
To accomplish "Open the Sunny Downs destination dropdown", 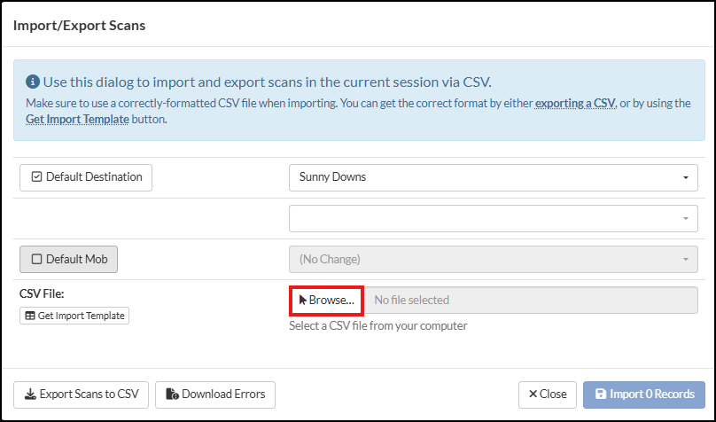I will pyautogui.click(x=493, y=177).
